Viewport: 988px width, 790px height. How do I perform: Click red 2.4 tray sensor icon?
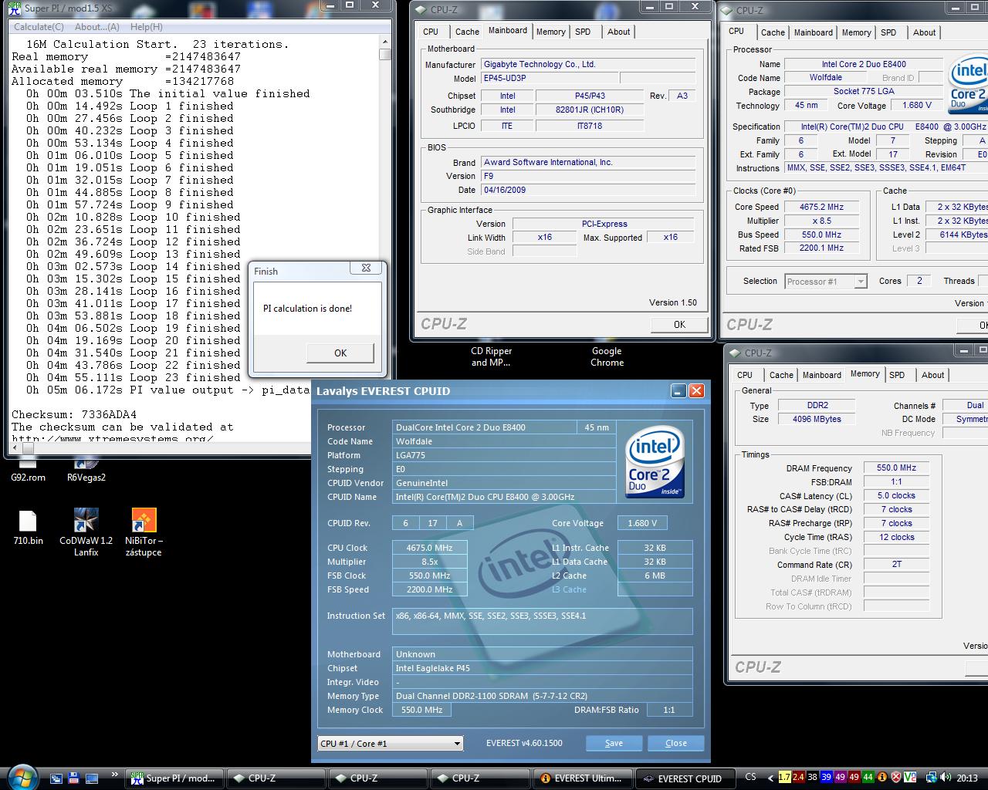799,778
